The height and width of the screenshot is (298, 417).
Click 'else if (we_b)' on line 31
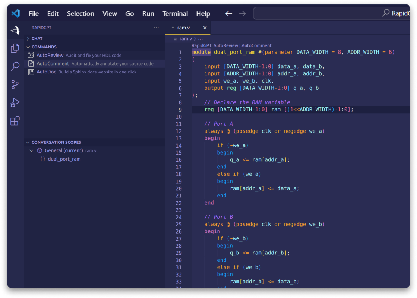[239, 267]
